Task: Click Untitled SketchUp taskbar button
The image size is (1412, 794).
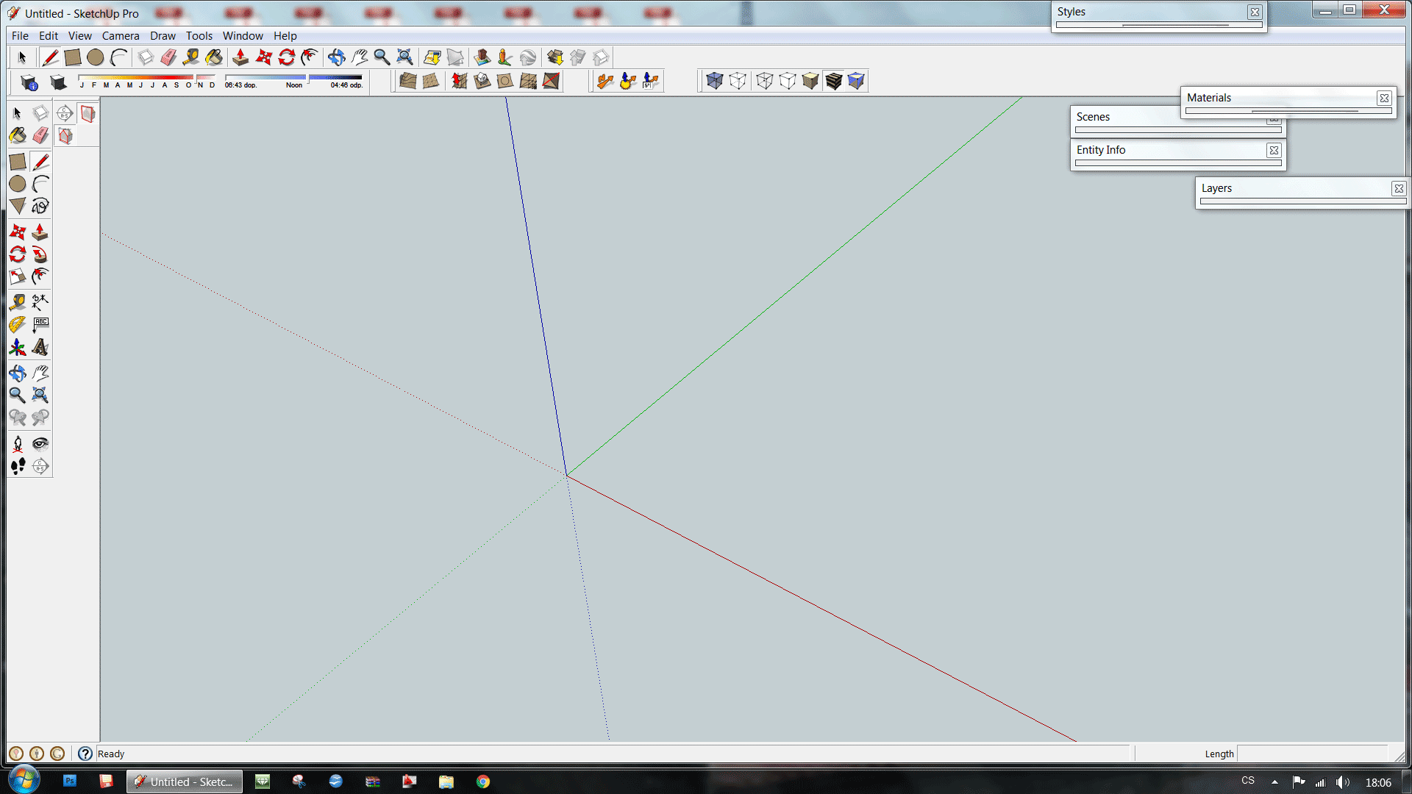Action: 184,782
